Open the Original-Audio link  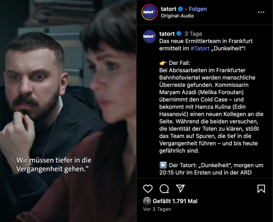pos(177,16)
